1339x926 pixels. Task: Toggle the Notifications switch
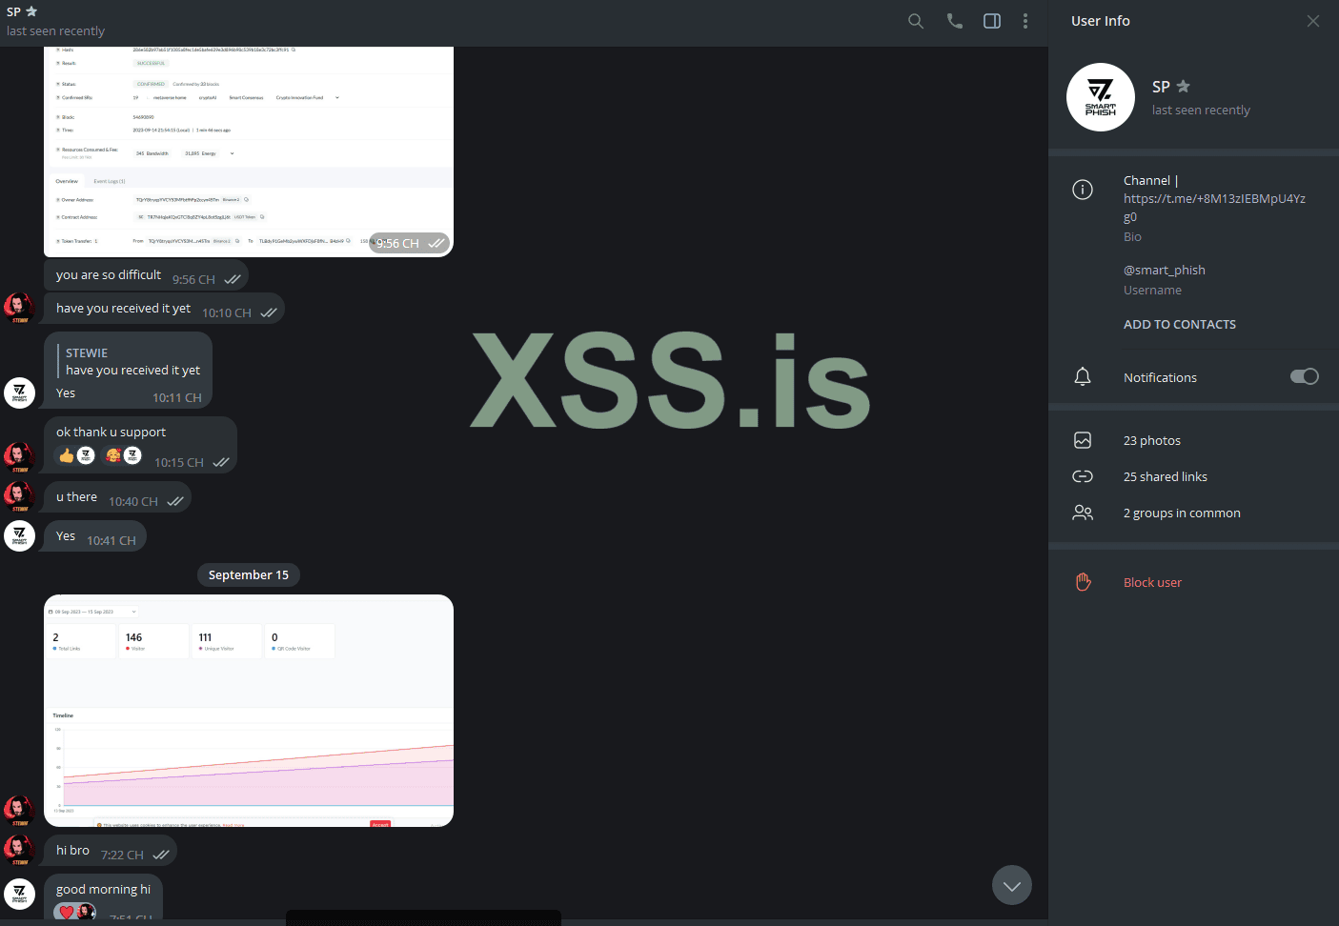[1305, 376]
